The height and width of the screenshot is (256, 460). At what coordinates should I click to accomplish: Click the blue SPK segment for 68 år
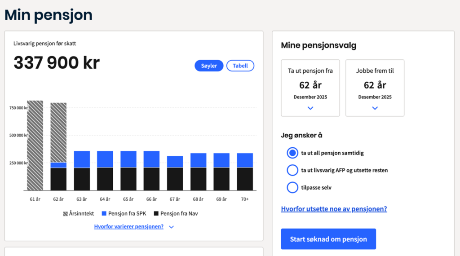click(x=198, y=160)
